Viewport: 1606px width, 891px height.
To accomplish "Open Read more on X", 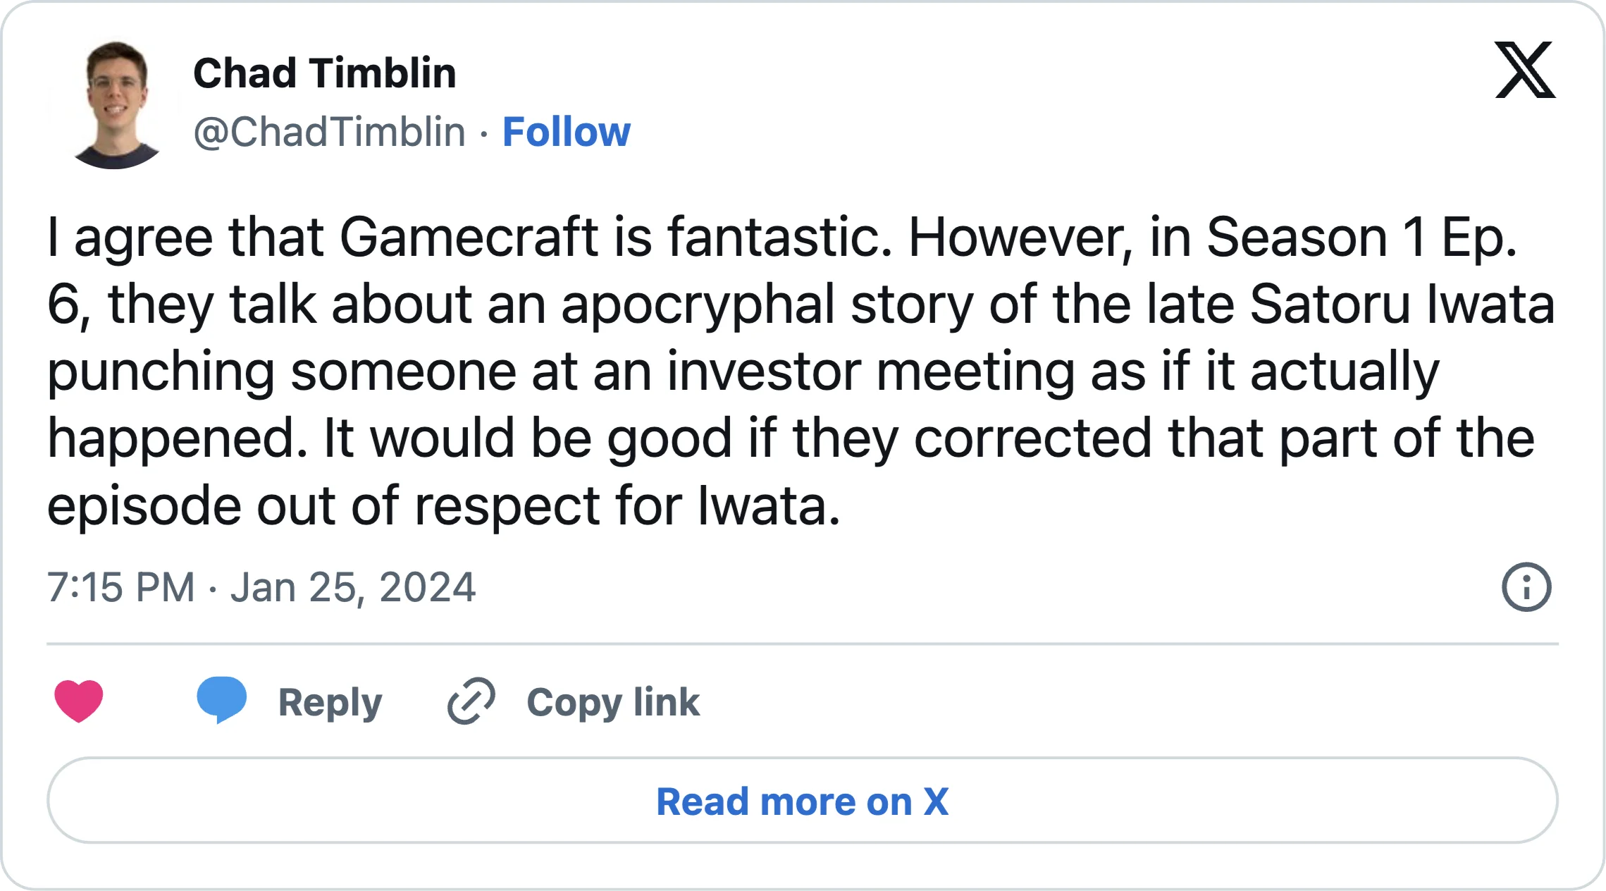I will click(x=803, y=800).
